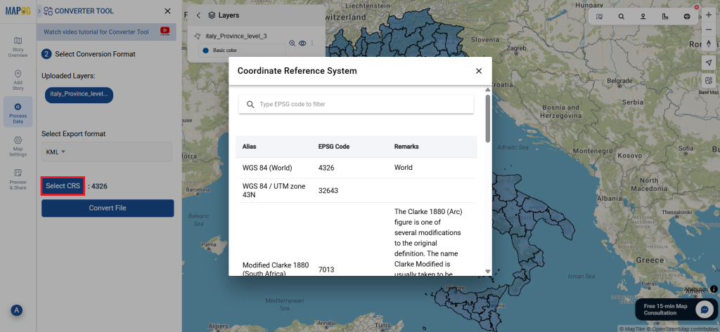Open the chat consultation bubble
Image resolution: width=720 pixels, height=332 pixels.
point(705,310)
